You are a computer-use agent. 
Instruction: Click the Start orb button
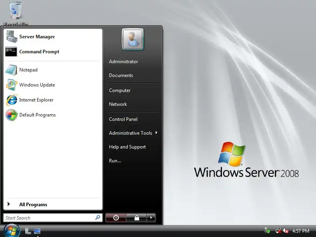point(12,231)
